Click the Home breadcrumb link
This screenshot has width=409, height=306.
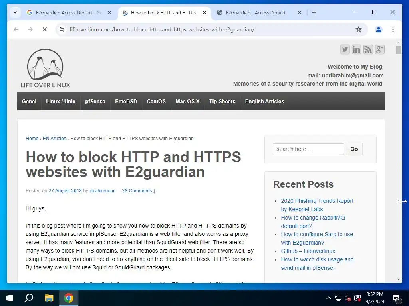pos(32,139)
